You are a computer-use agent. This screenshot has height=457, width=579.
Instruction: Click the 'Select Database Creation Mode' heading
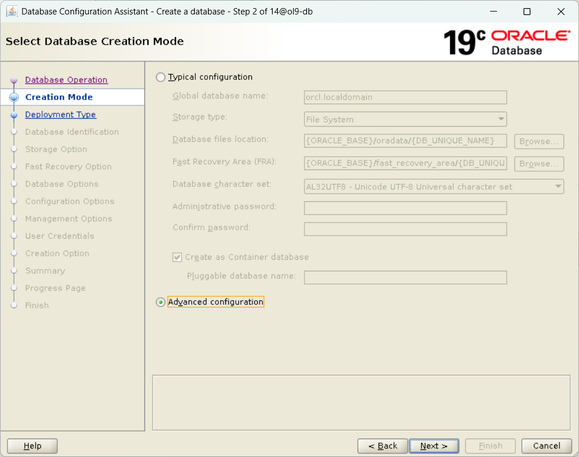[95, 42]
